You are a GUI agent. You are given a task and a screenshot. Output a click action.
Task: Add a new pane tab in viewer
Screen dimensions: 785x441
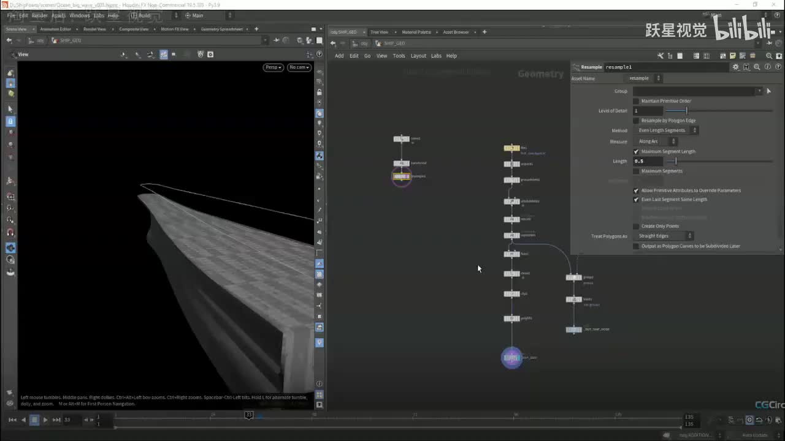(x=256, y=29)
